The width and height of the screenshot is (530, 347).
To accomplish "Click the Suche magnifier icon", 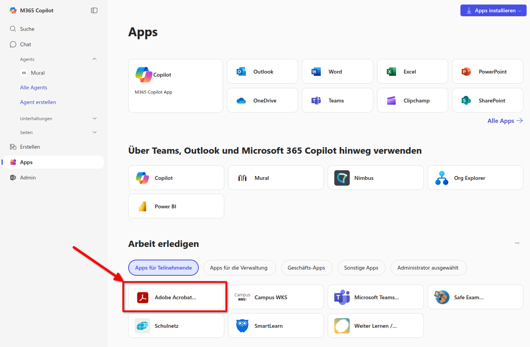I will 13,29.
